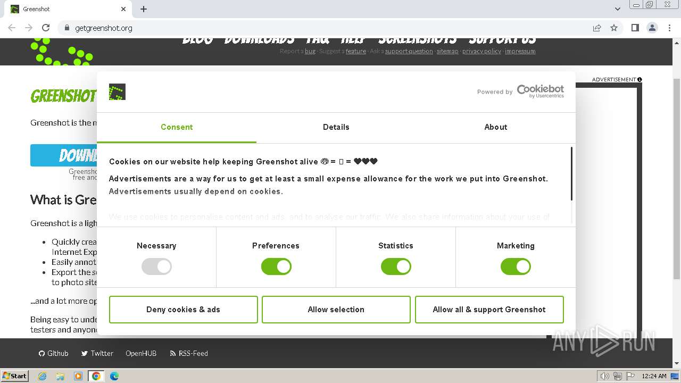Click the action center flag icon

tap(630, 376)
